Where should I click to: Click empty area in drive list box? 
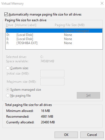[54, 47]
